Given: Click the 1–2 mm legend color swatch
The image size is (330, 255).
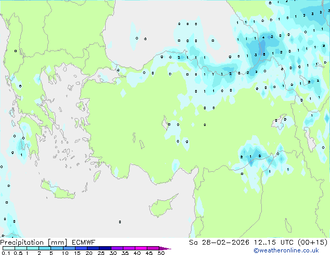Looking at the screenshot, I should pos(33,248).
